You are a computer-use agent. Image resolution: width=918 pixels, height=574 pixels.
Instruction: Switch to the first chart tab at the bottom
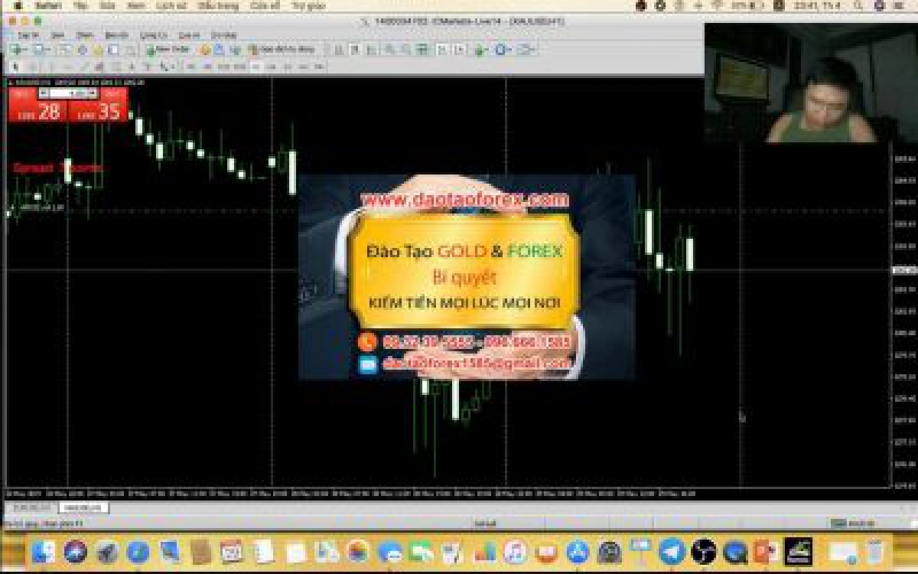[x=32, y=507]
